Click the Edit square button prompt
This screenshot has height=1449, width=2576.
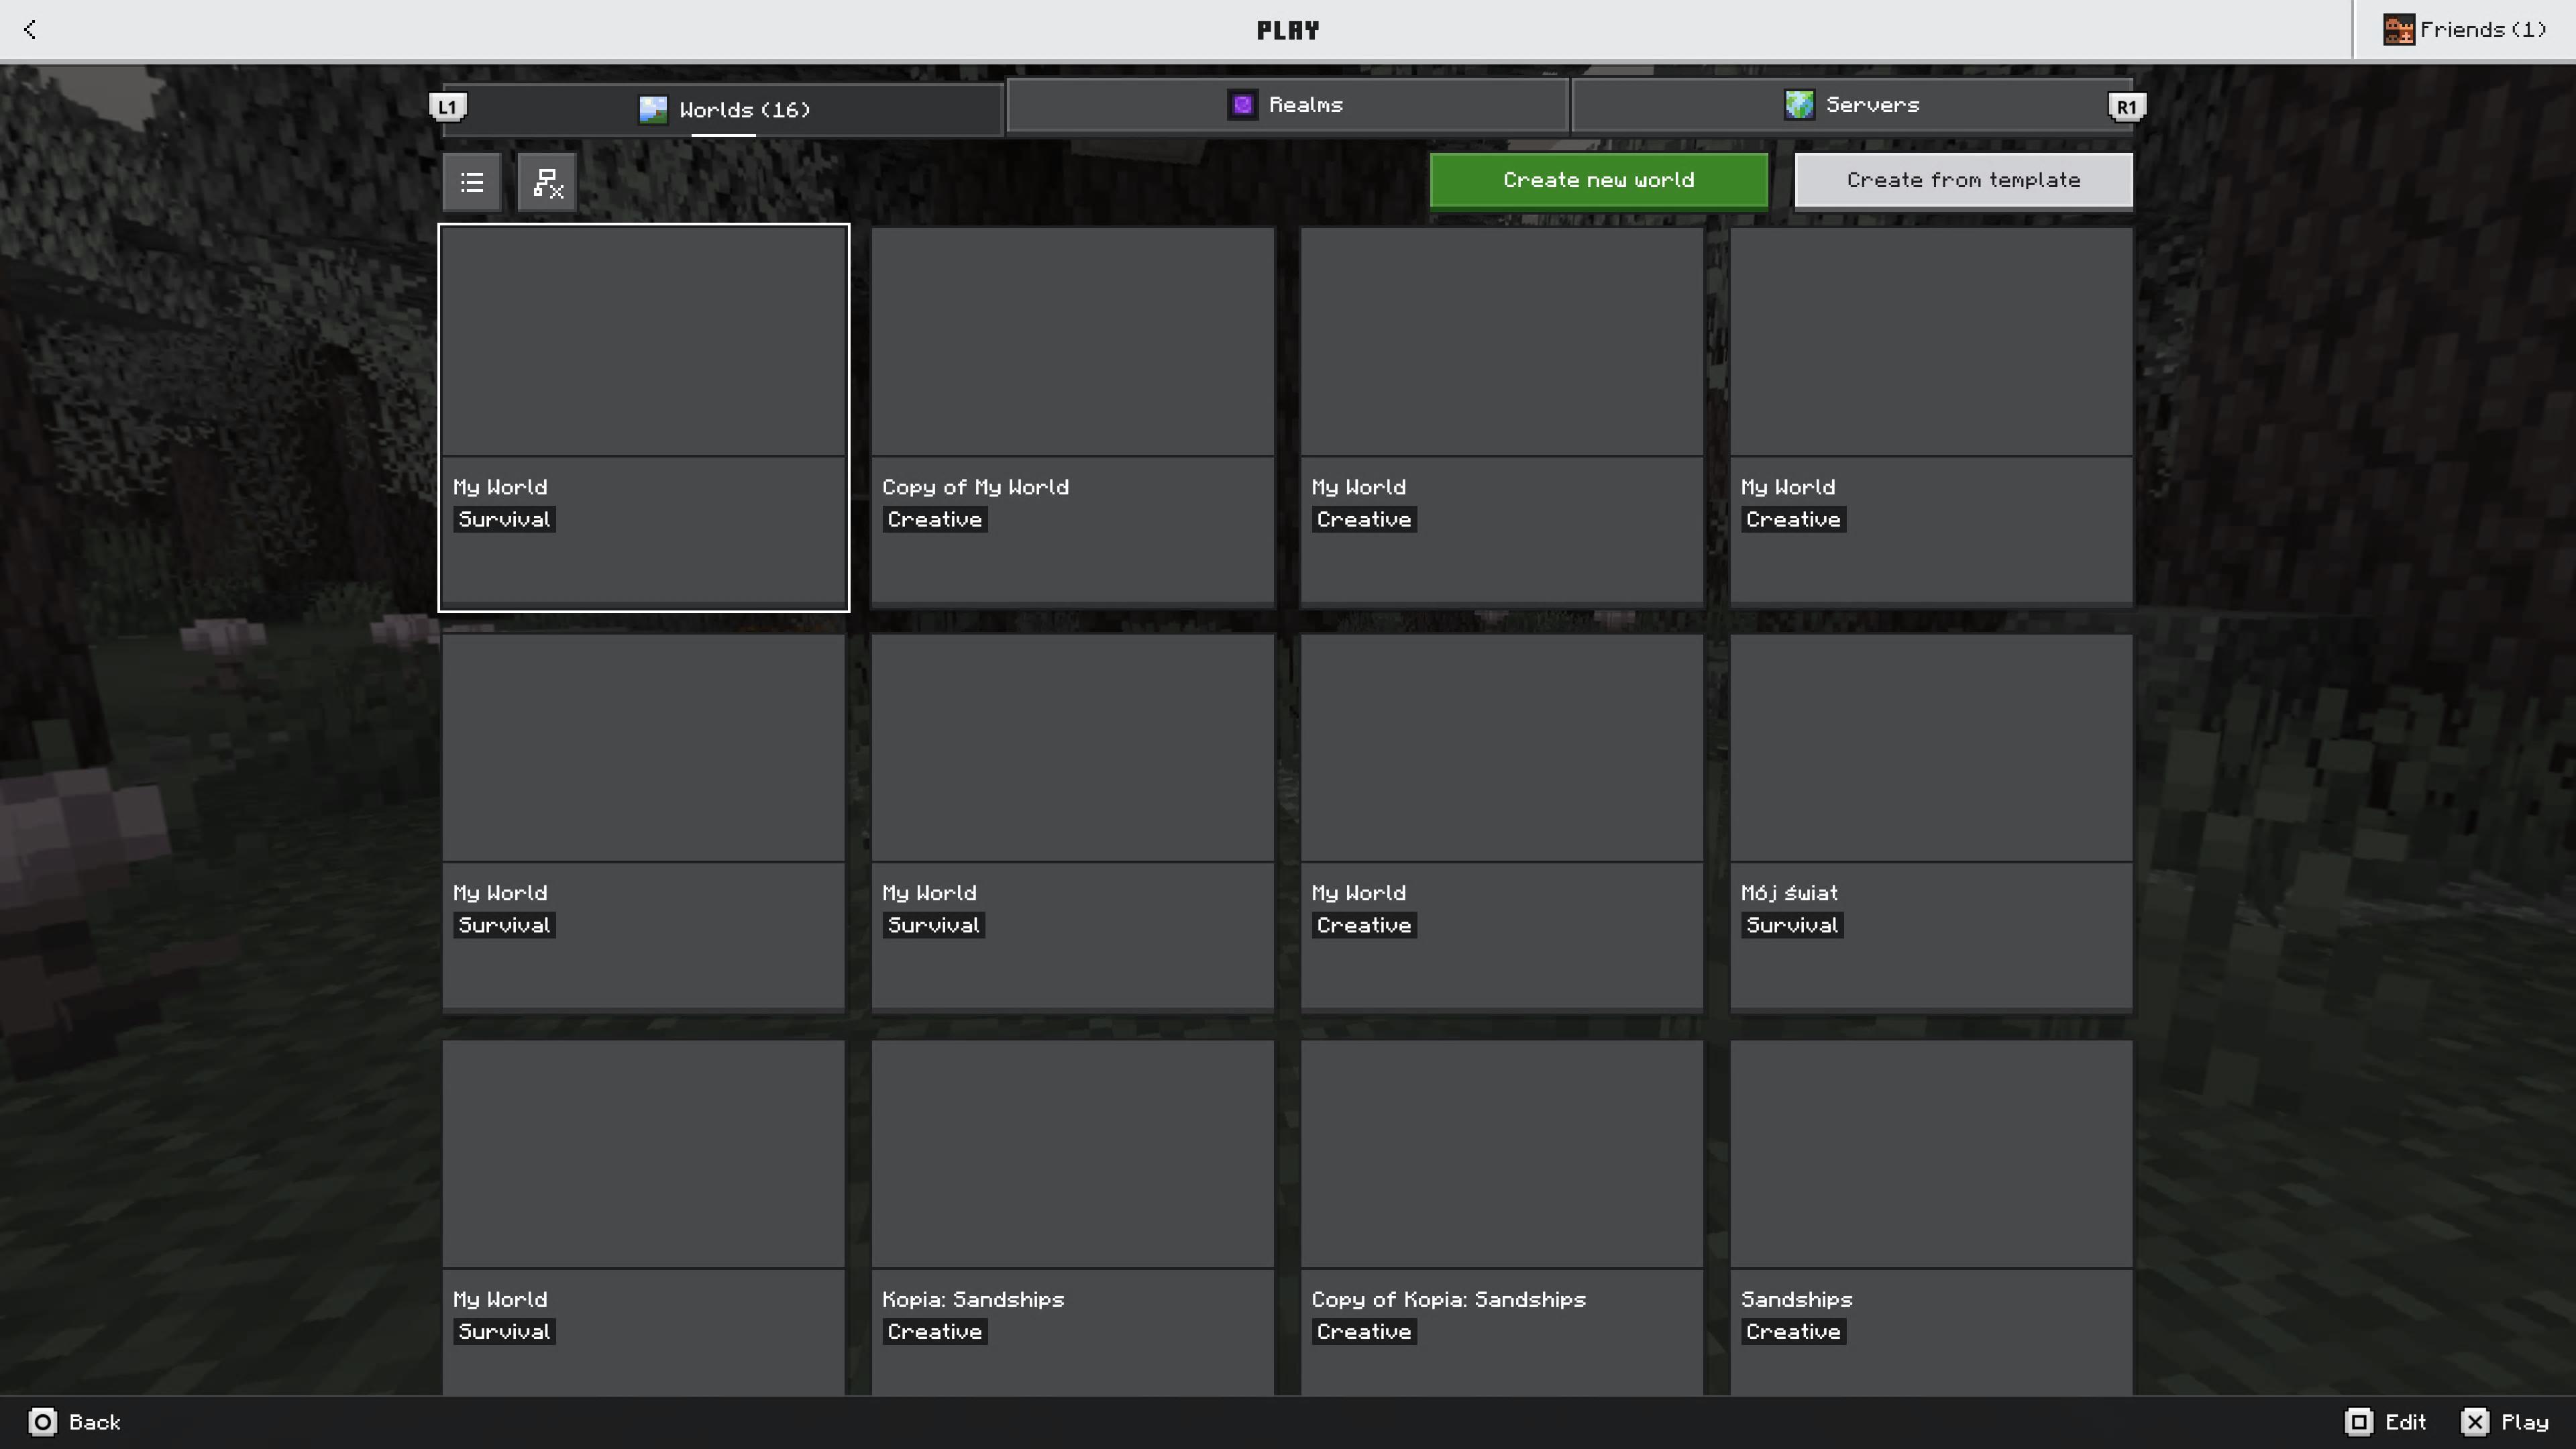point(2358,1421)
